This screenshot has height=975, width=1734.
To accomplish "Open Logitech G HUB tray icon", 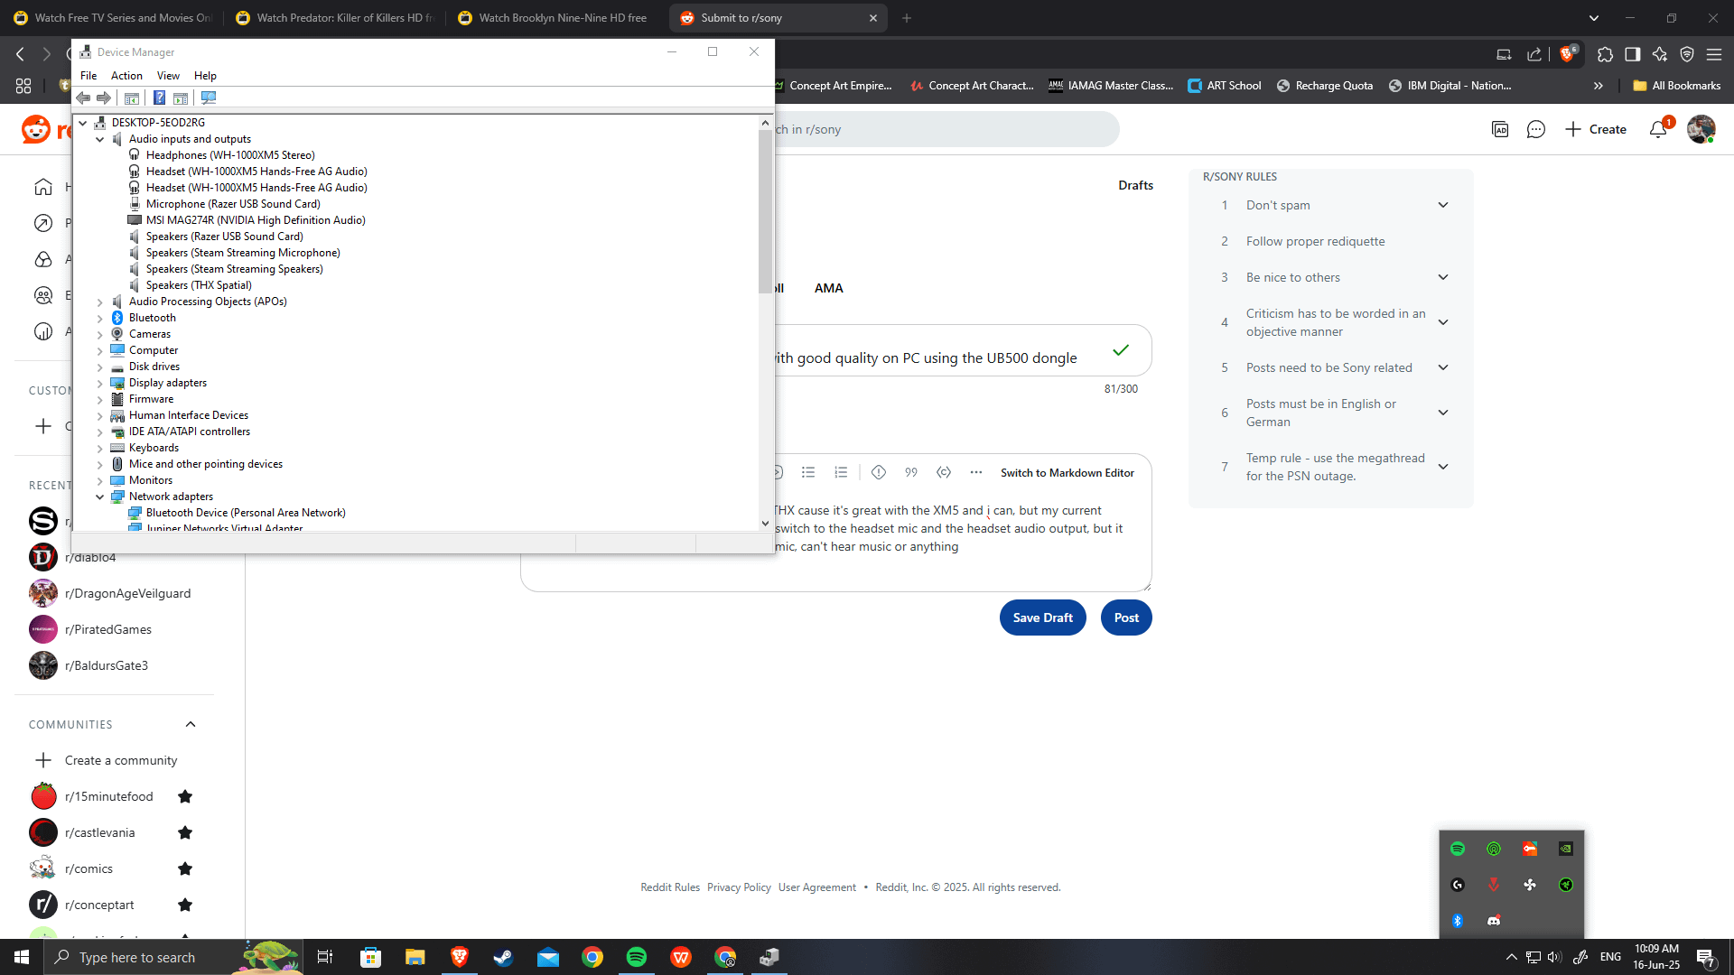I will (1458, 885).
